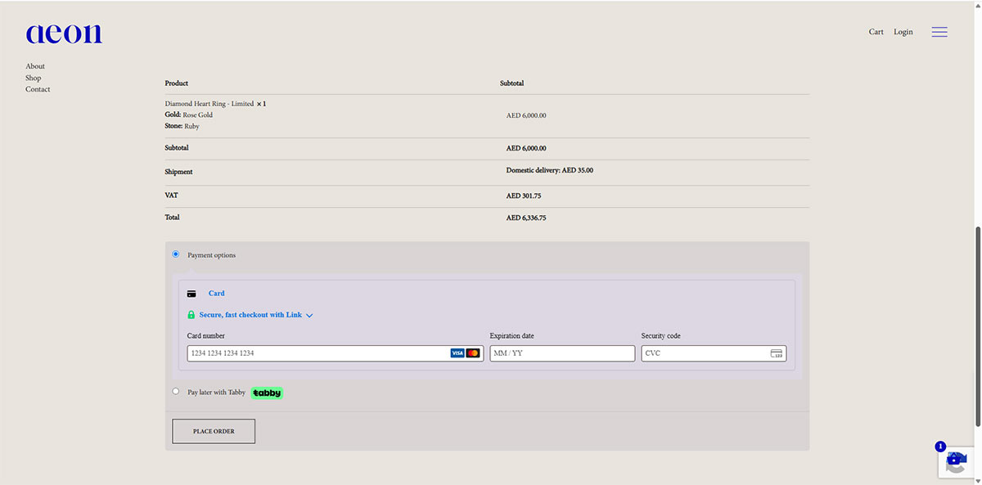Open the reCAPTCHA badge
Image resolution: width=982 pixels, height=485 pixels.
click(x=957, y=462)
